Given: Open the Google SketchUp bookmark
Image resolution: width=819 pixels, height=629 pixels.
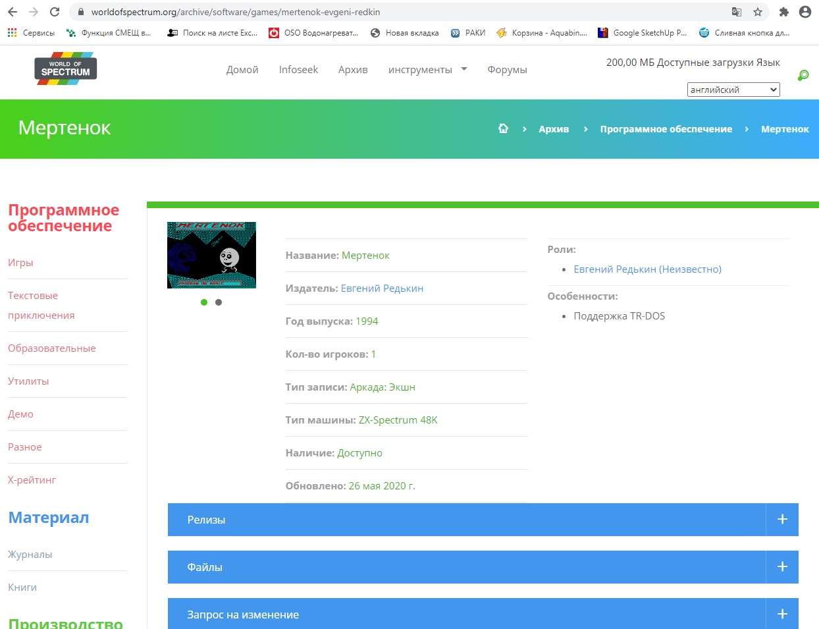Looking at the screenshot, I should 643,33.
